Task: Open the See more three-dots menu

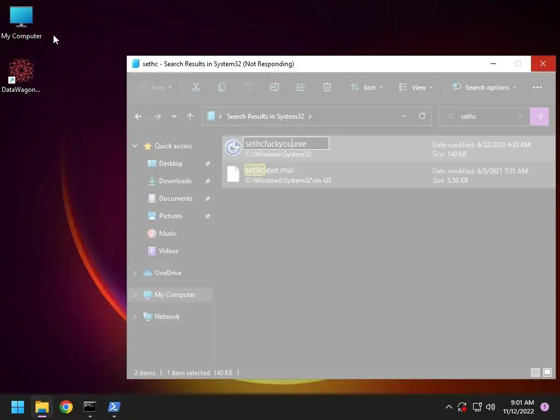Action: click(x=537, y=87)
